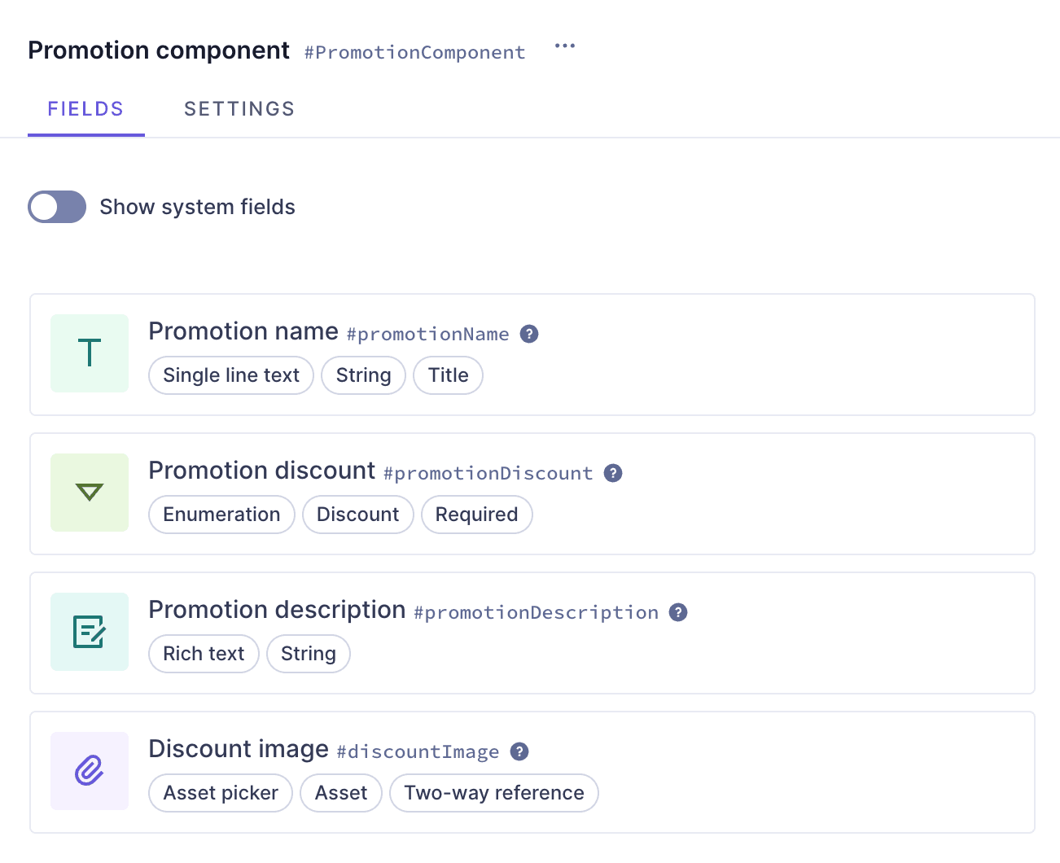Click the paperclip Asset icon on Discount image
Screen dimensions: 1060x863
[x=90, y=771]
